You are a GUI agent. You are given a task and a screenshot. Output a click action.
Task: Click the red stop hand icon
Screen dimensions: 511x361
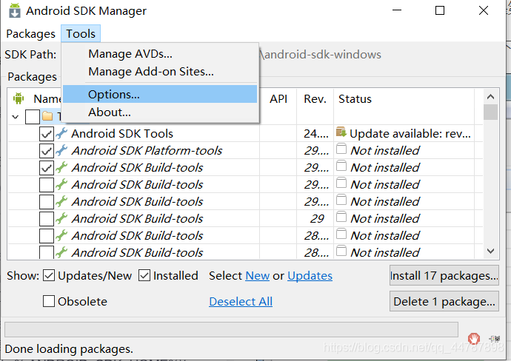(x=473, y=339)
